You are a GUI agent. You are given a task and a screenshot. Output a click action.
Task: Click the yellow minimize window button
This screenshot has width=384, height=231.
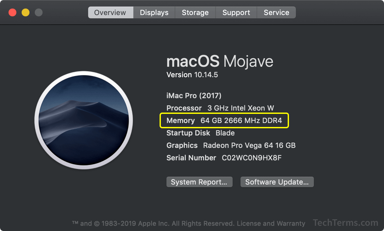click(x=26, y=12)
